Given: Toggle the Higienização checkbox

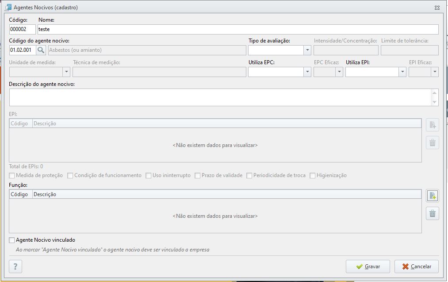Looking at the screenshot, I should click(313, 175).
